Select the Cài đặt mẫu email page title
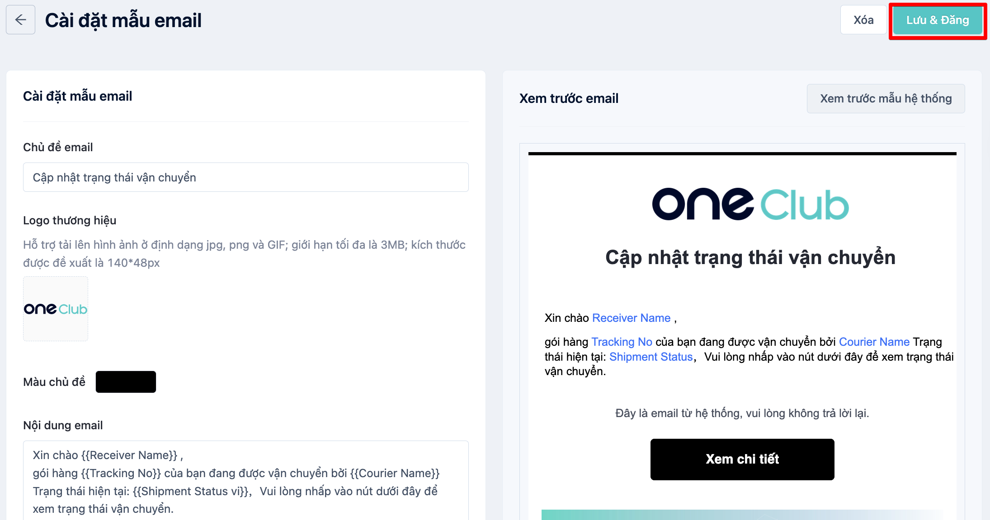Screen dimensions: 990x520 coord(123,20)
